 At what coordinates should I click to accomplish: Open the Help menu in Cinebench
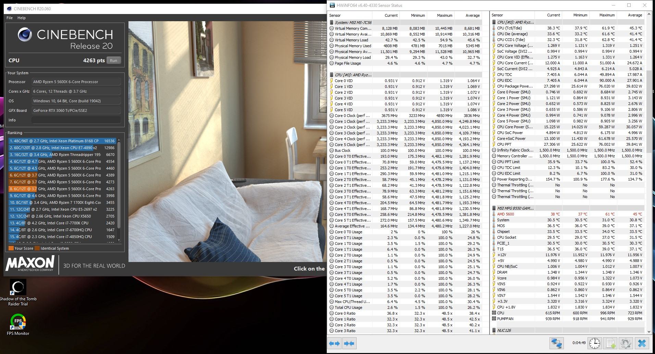pyautogui.click(x=22, y=18)
